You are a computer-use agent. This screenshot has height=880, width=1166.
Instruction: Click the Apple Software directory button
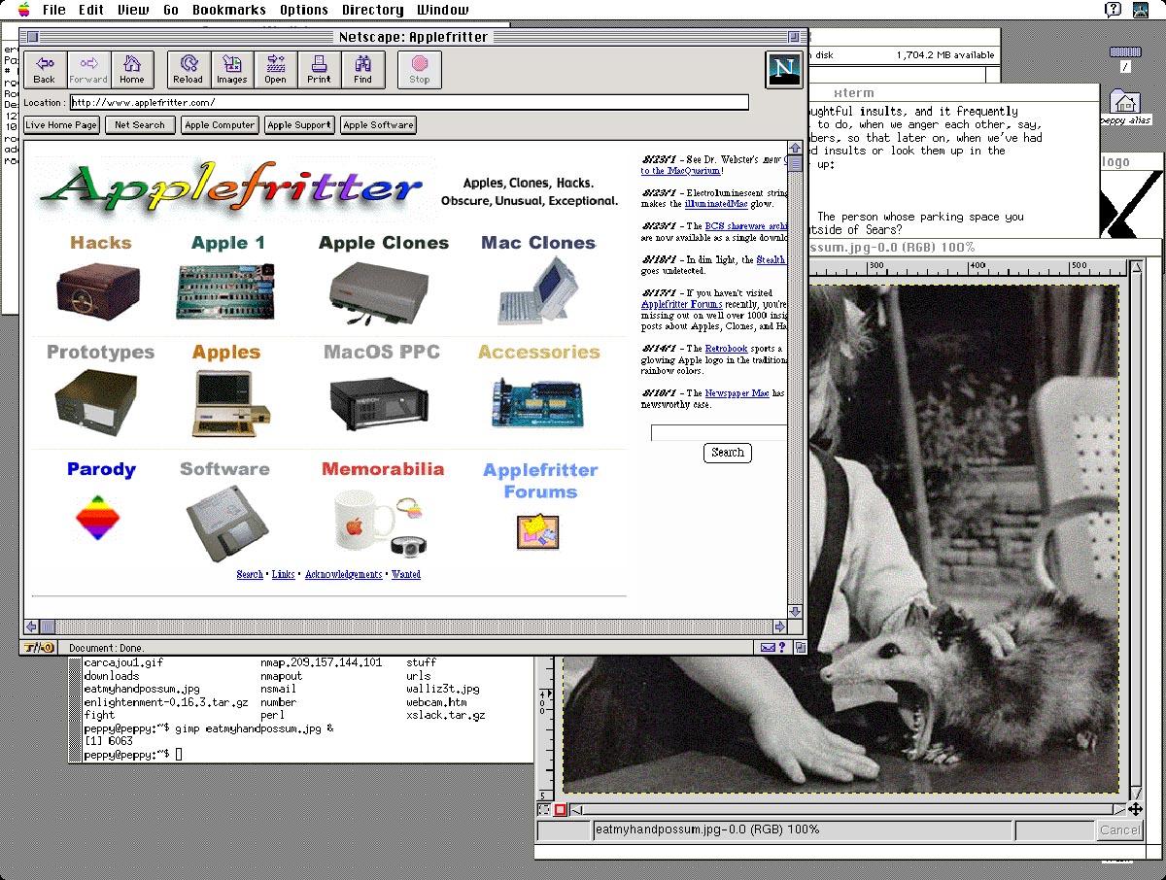pos(378,124)
